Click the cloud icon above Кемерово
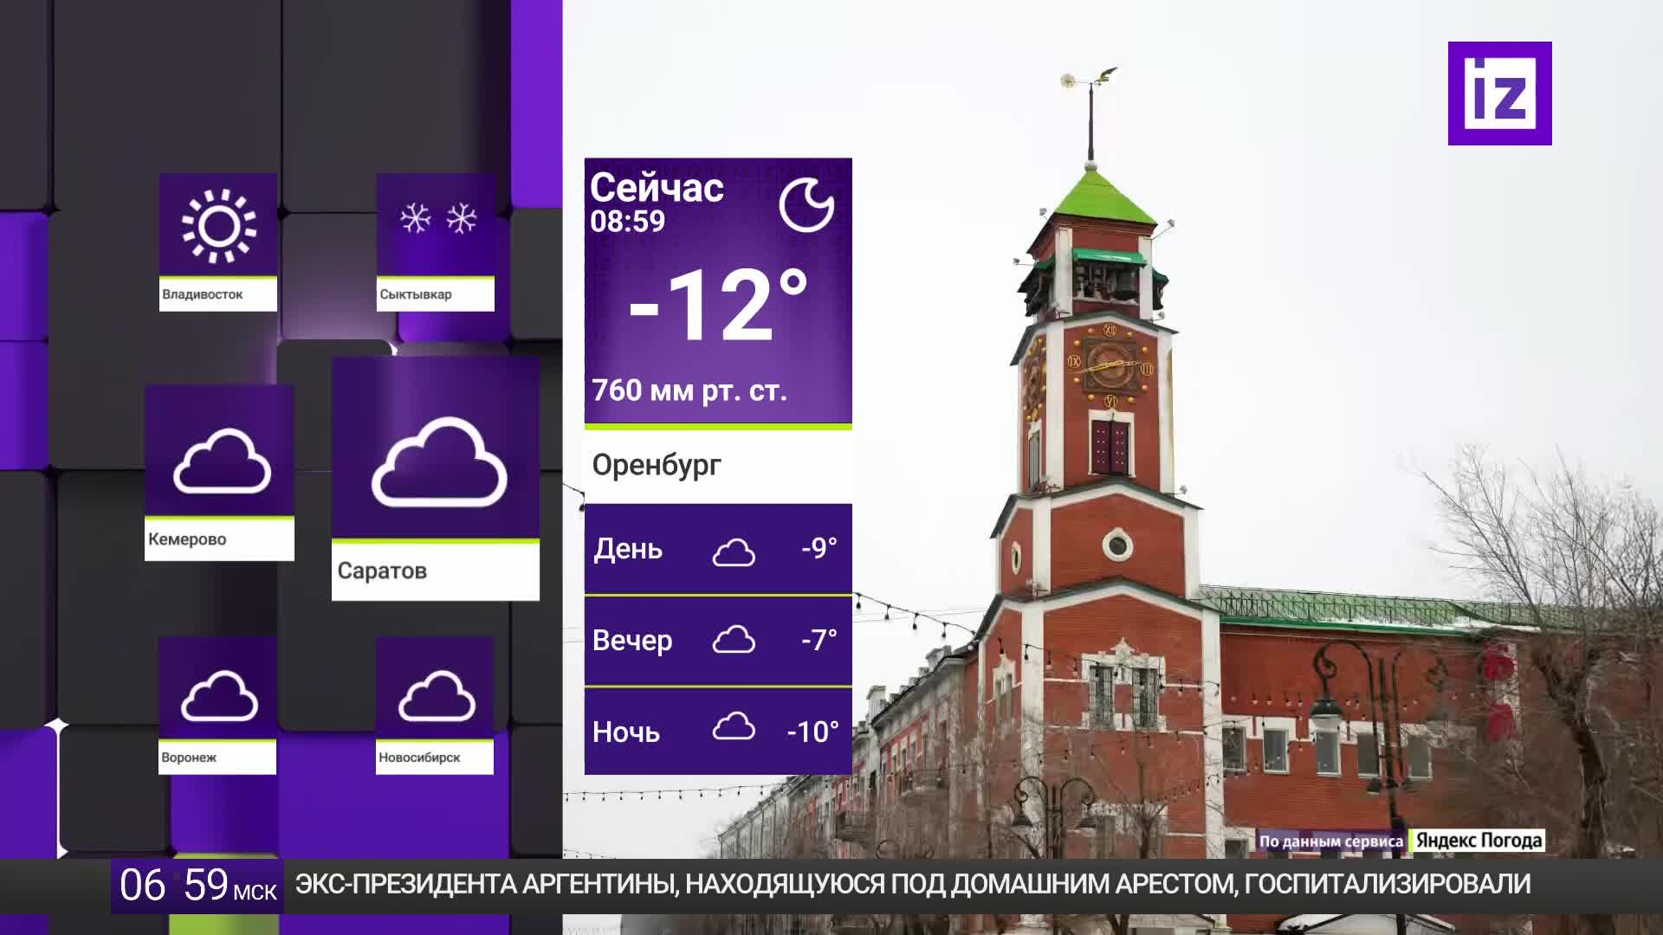This screenshot has height=935, width=1663. [222, 461]
